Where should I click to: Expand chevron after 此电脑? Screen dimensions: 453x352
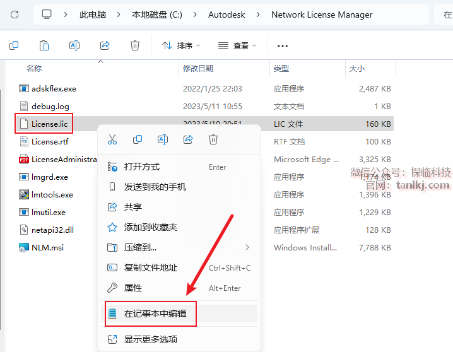click(119, 15)
